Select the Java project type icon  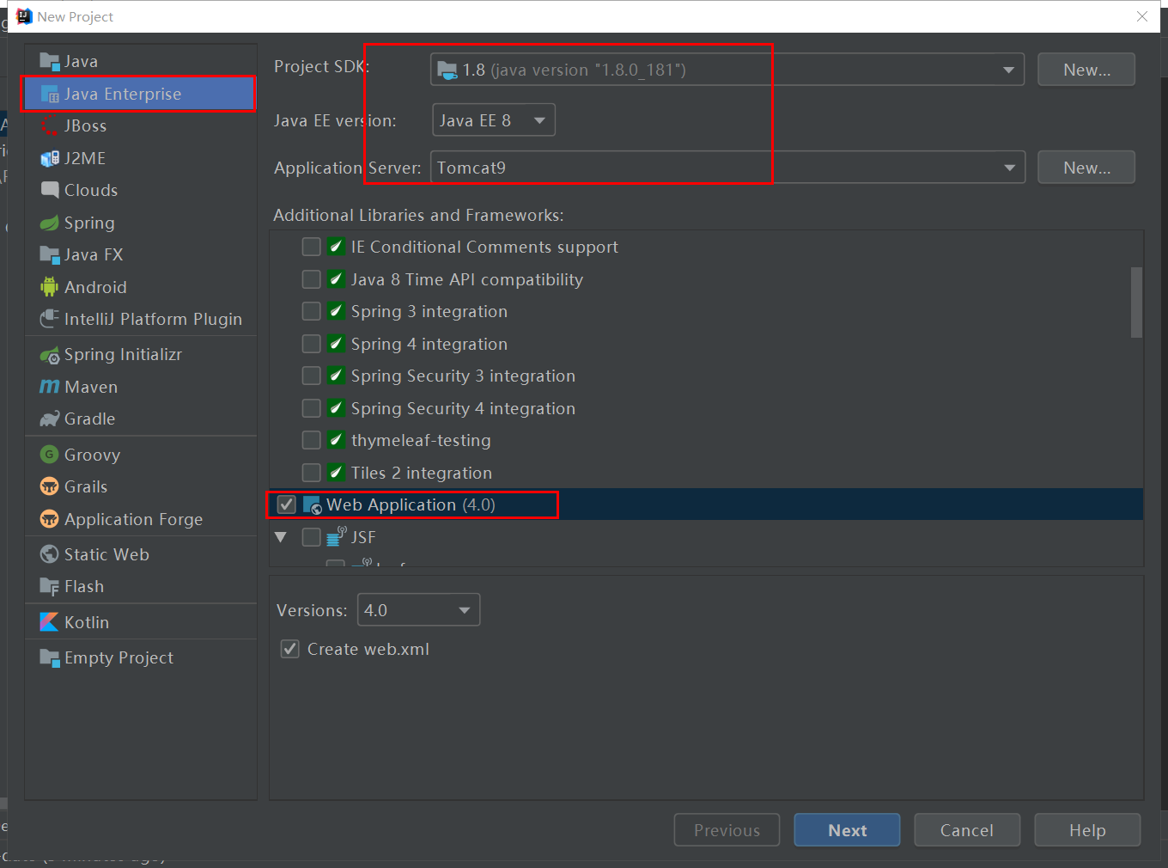[50, 61]
